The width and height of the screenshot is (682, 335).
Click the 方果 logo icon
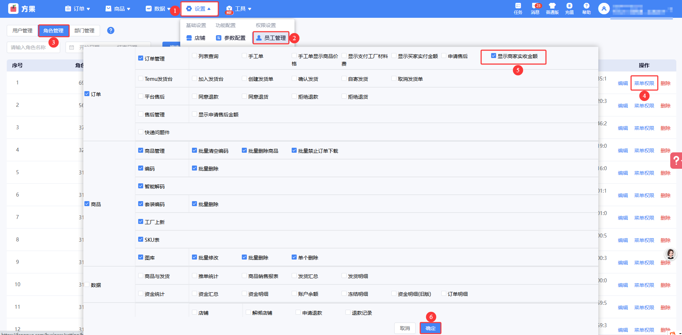(13, 9)
